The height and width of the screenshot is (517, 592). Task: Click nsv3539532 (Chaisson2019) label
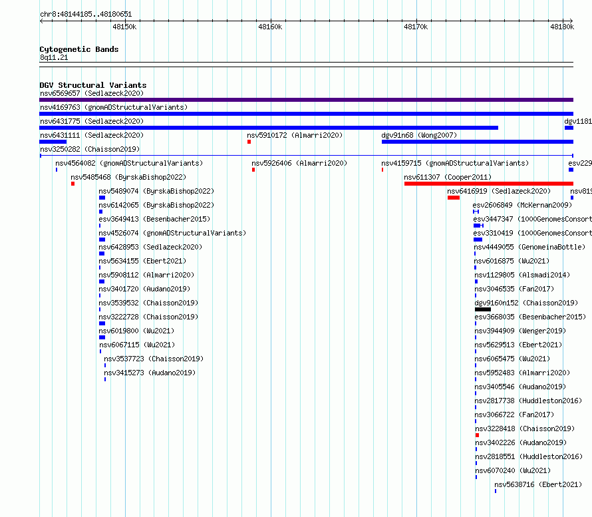tap(148, 303)
